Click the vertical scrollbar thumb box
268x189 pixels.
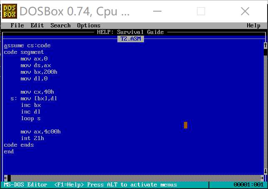[x=266, y=52]
